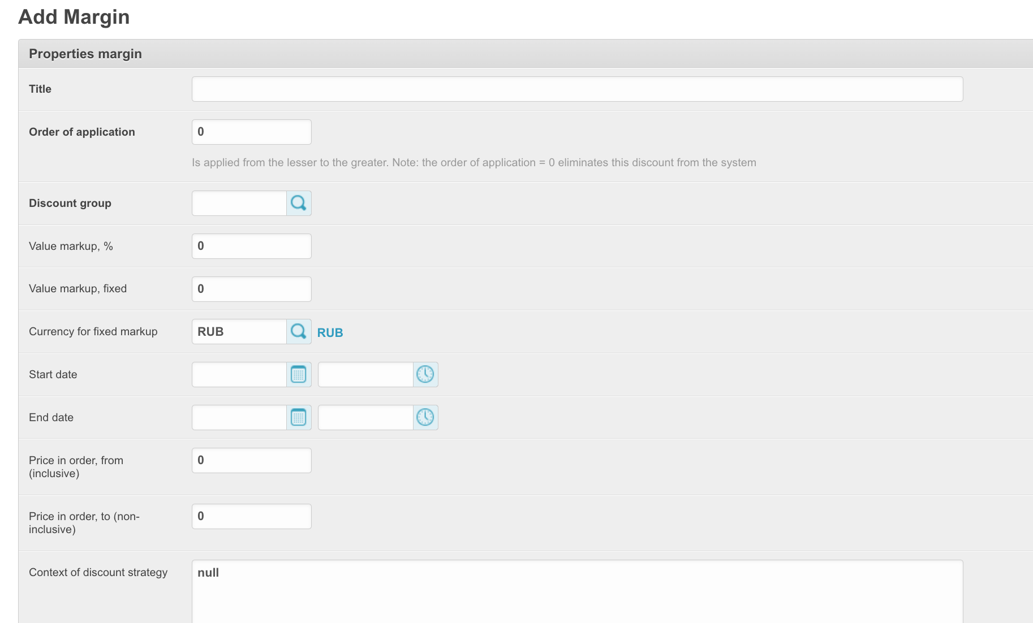Select the Value markup, % field

(x=251, y=246)
